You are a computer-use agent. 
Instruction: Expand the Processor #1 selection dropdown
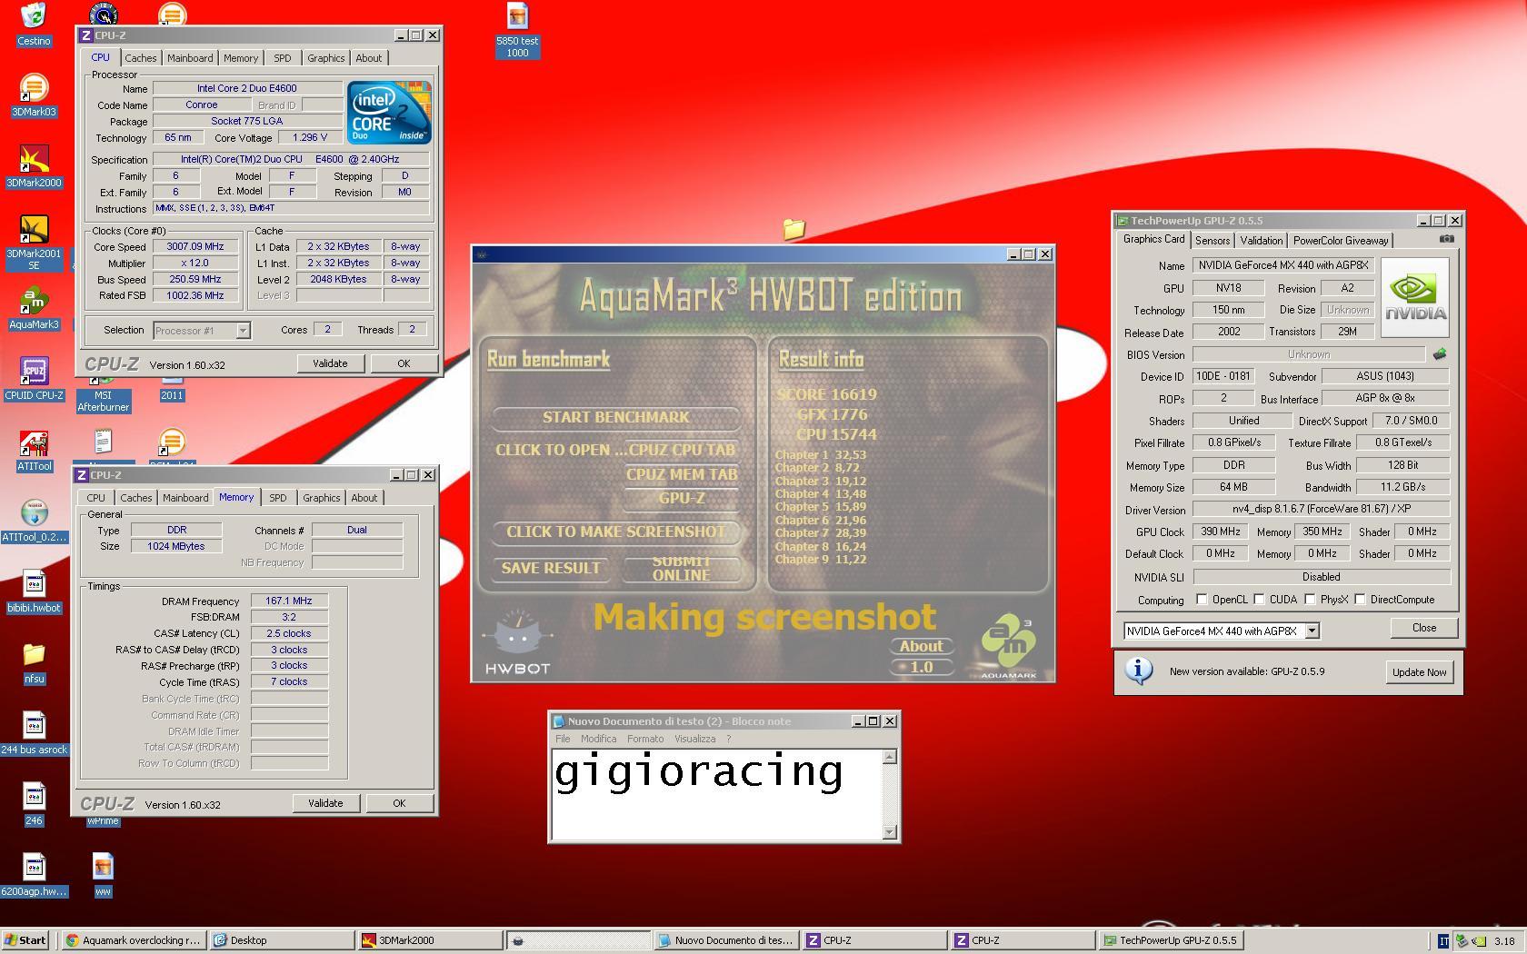tap(243, 331)
